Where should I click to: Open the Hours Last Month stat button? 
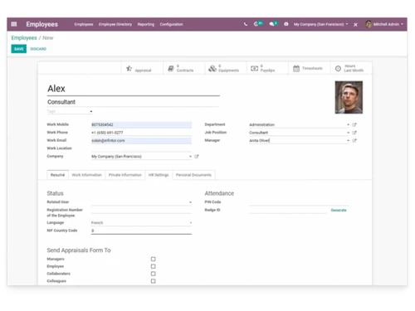click(x=351, y=68)
